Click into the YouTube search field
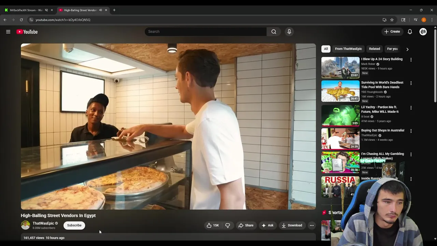Image resolution: width=437 pixels, height=246 pixels. [x=206, y=32]
